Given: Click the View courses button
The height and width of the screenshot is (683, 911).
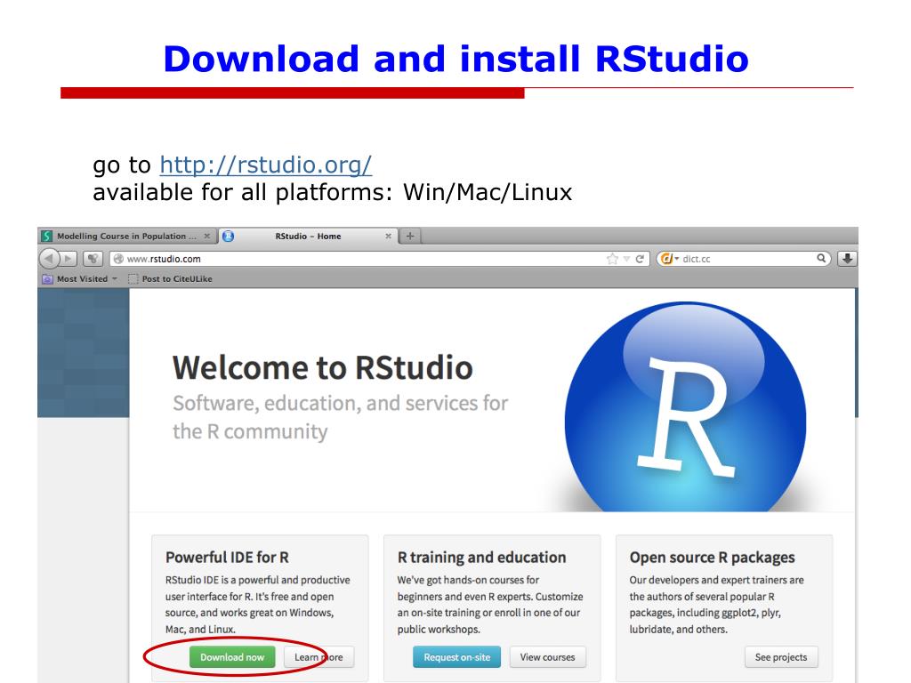Looking at the screenshot, I should click(547, 657).
